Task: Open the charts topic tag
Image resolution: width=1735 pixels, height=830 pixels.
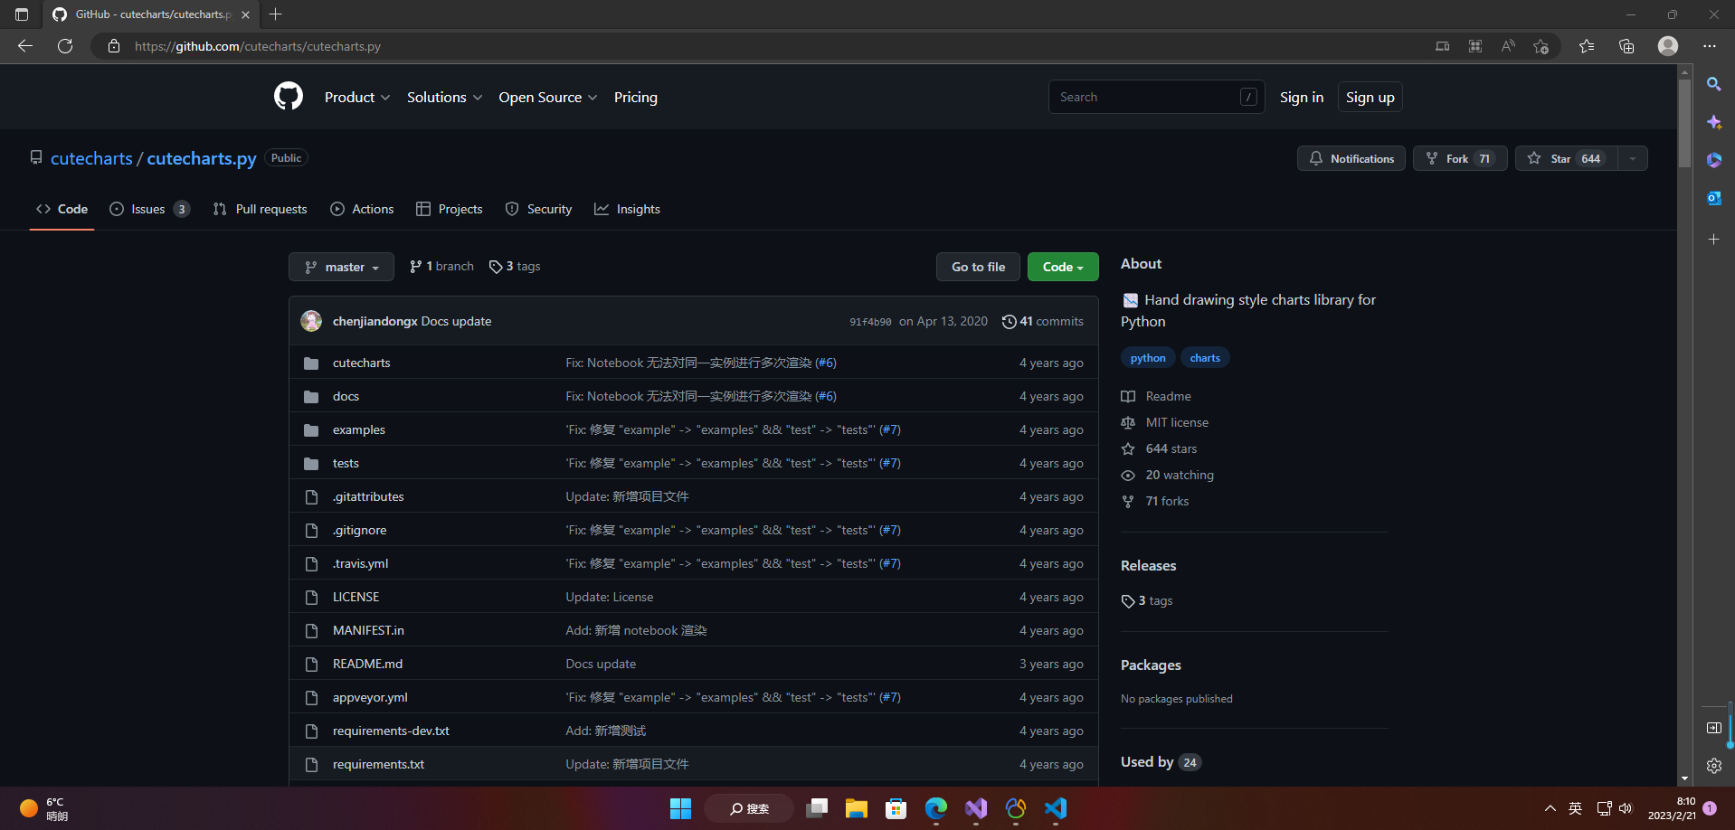Action: pos(1205,358)
